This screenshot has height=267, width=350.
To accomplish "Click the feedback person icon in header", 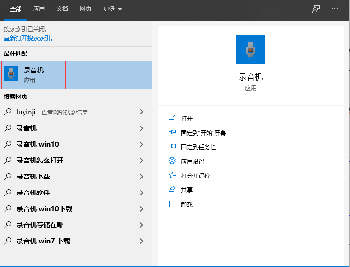I will (x=316, y=9).
